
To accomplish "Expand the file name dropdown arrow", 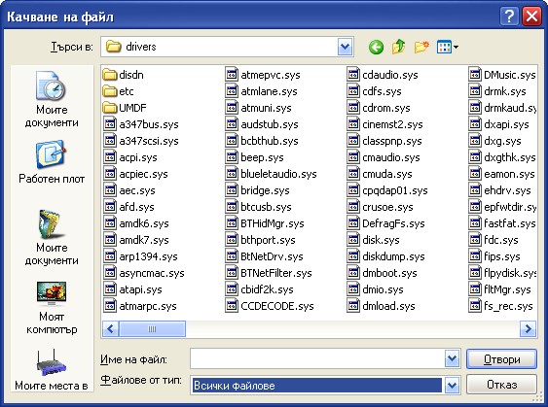I will [x=452, y=358].
